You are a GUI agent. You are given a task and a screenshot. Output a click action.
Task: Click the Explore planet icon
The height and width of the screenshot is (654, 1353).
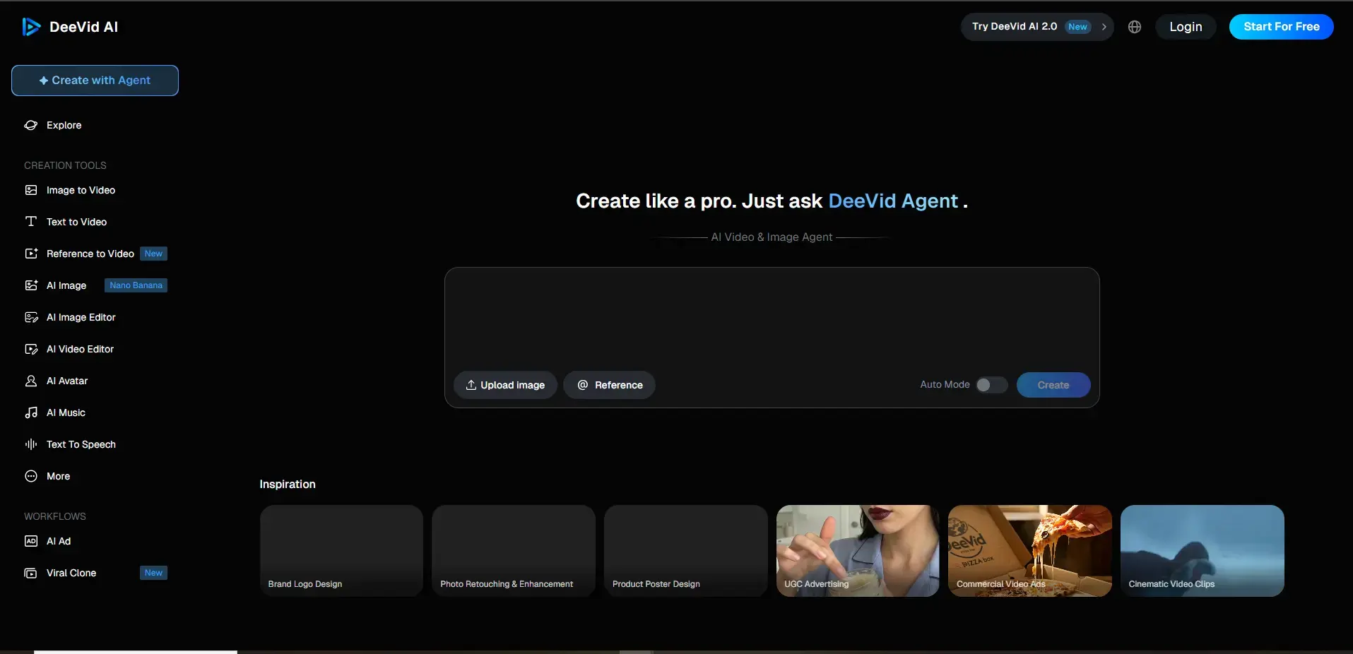coord(31,125)
